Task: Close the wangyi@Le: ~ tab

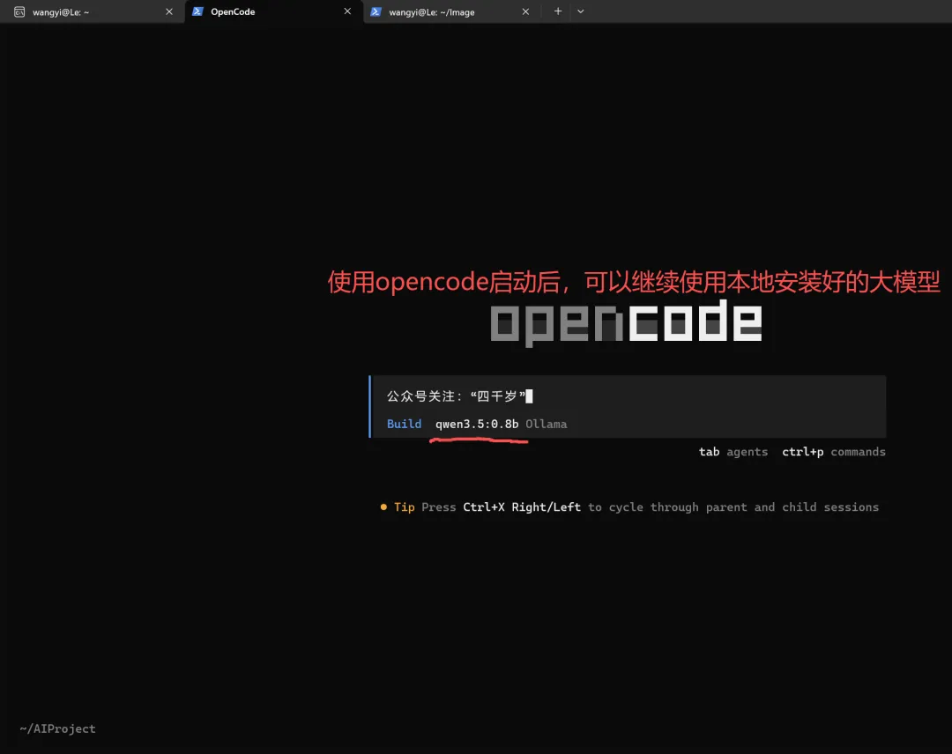Action: click(169, 11)
